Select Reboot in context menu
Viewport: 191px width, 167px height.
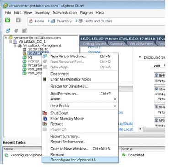point(80,124)
